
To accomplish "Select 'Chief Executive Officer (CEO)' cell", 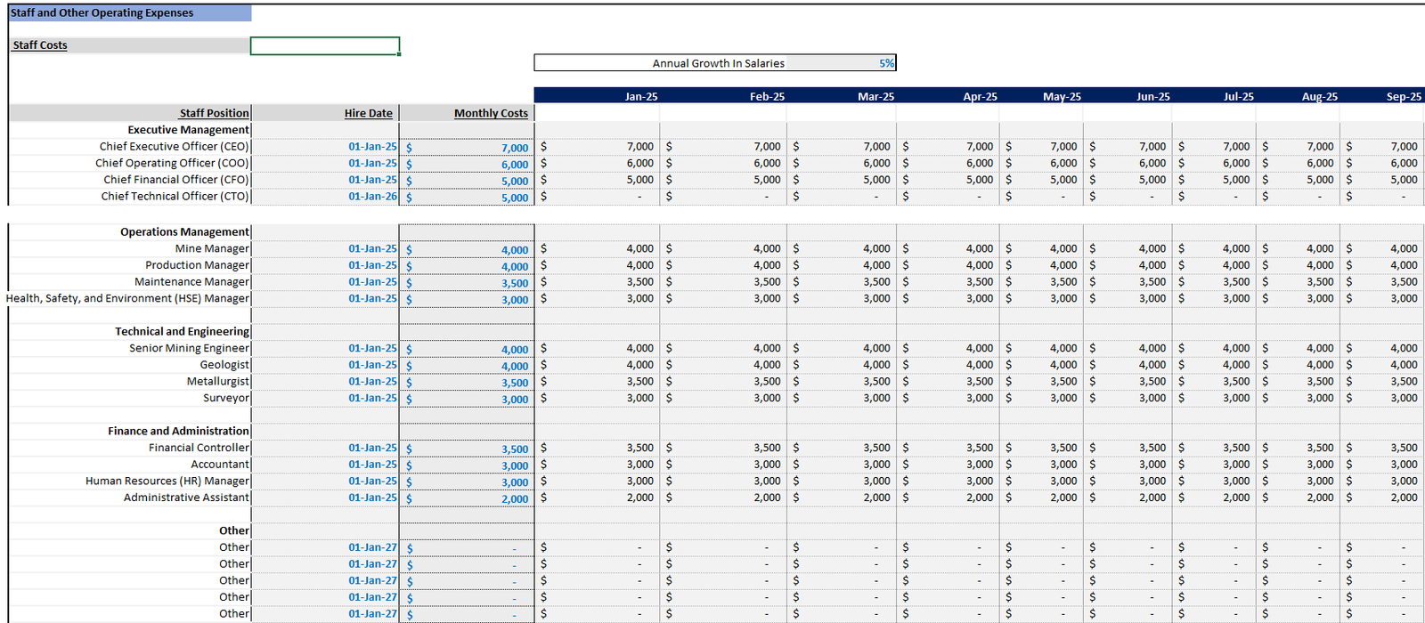I will (x=130, y=147).
